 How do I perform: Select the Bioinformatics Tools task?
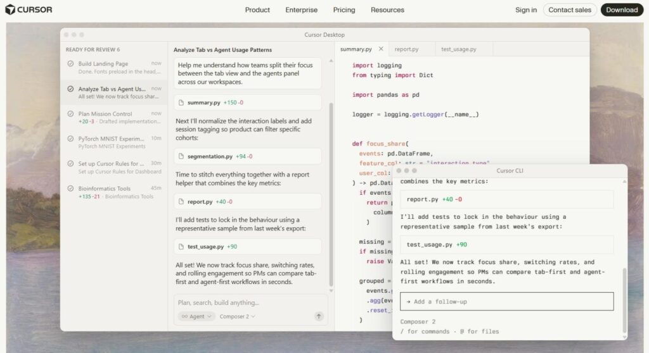114,192
